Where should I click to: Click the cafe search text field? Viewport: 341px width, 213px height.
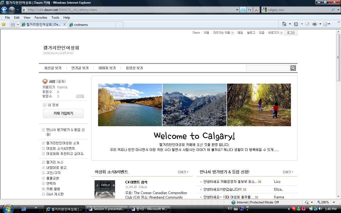268,68
